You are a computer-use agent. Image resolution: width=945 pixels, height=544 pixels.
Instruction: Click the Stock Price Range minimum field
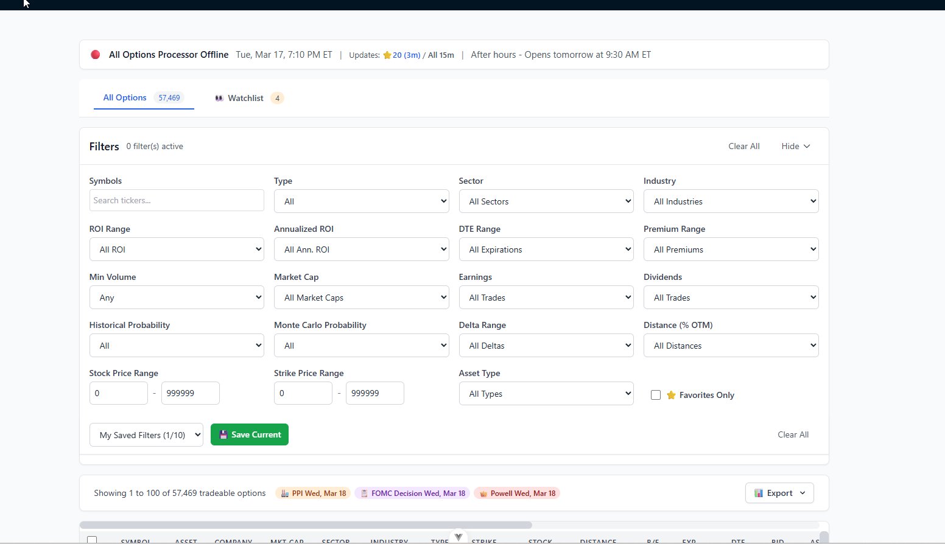119,394
